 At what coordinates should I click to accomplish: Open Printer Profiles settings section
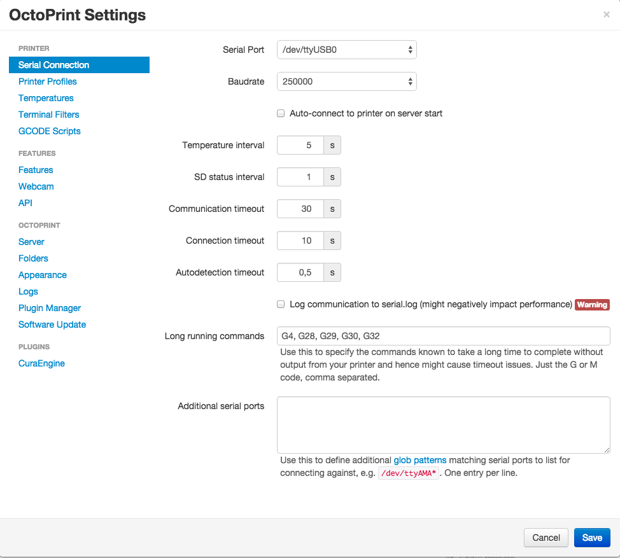(48, 81)
